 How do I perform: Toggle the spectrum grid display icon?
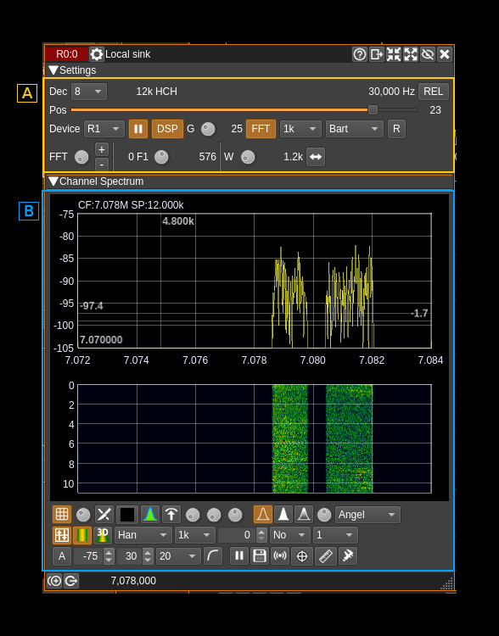point(62,515)
